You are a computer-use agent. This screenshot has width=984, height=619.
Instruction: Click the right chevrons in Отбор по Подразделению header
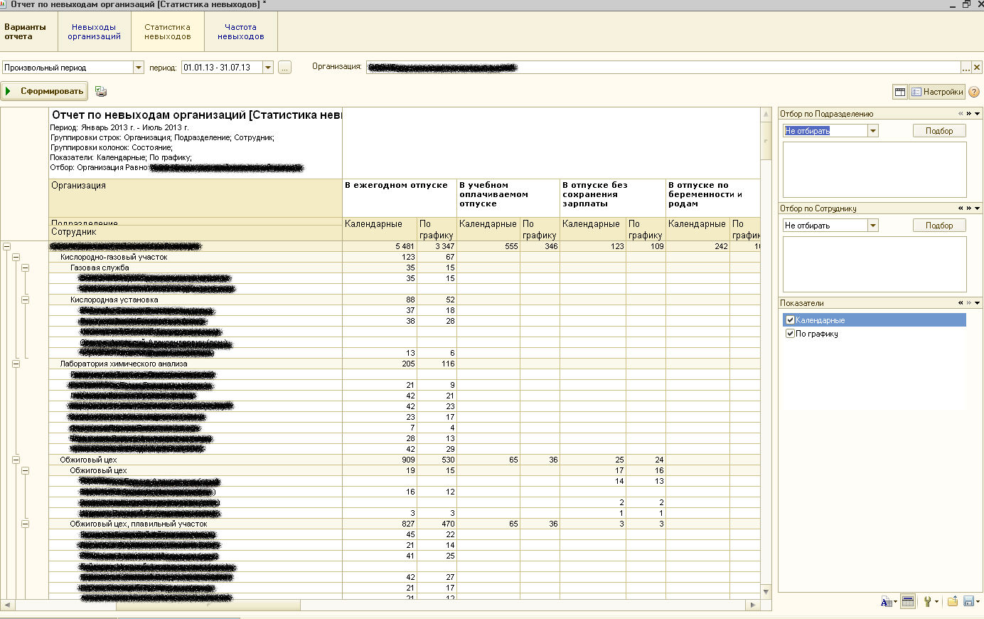968,114
